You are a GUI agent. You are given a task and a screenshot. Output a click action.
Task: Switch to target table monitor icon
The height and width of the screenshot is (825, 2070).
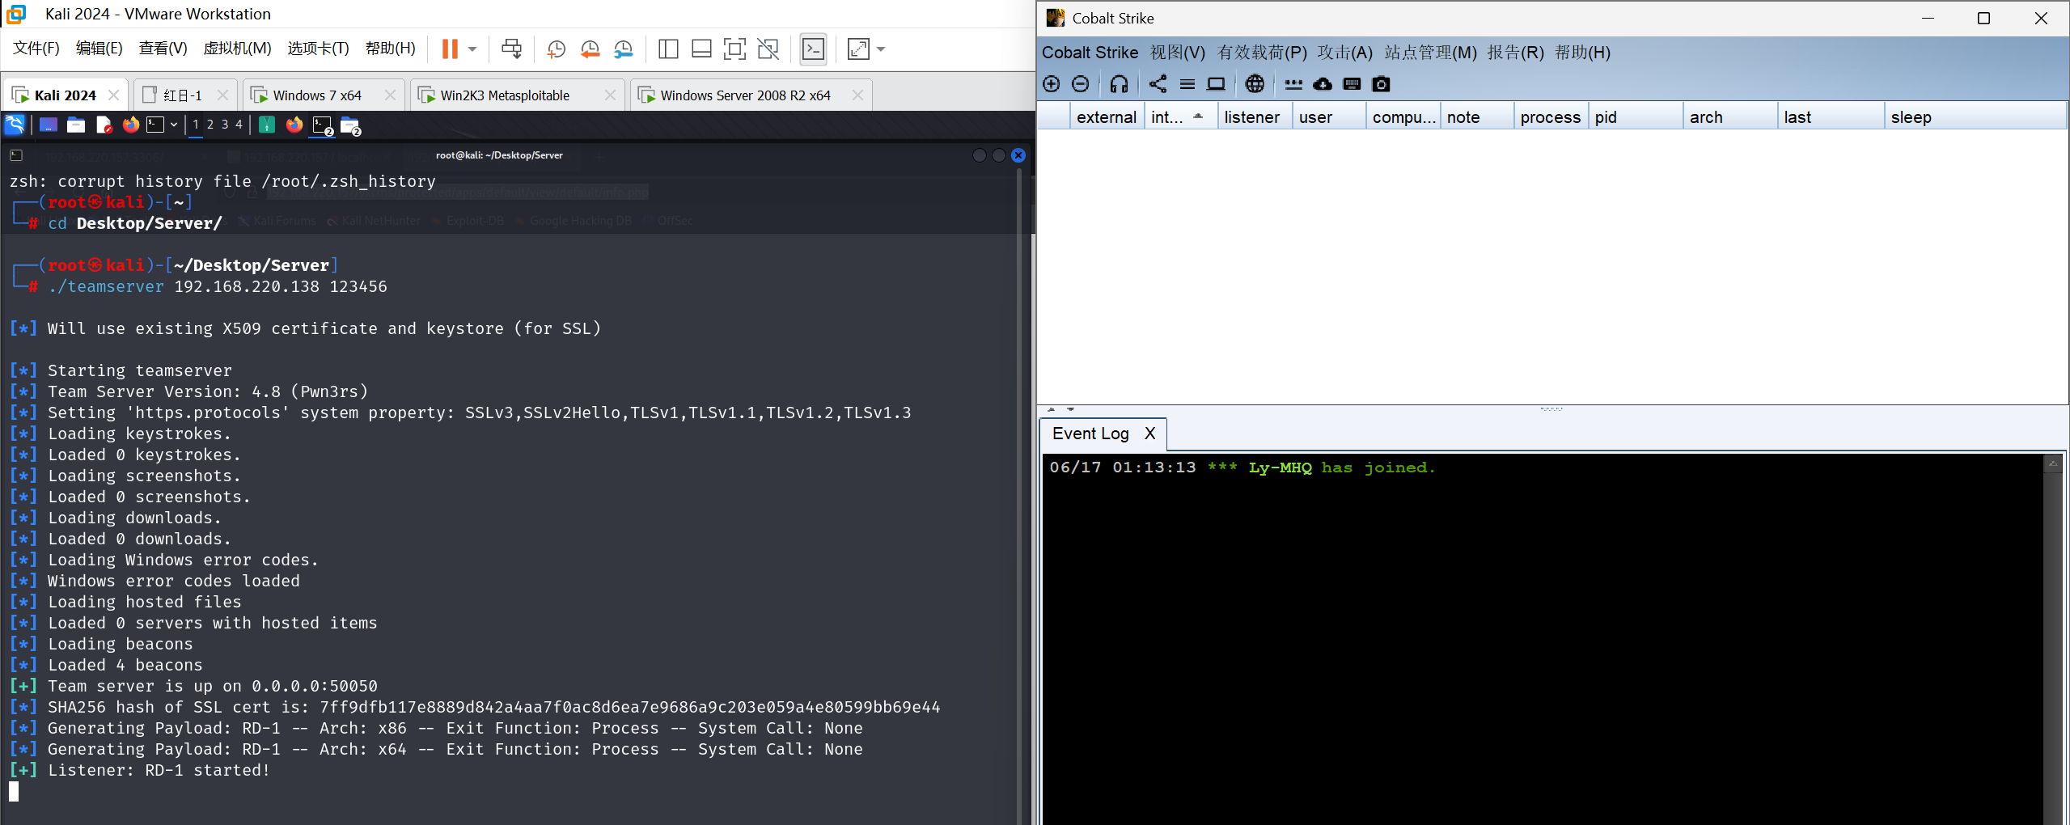(1216, 84)
